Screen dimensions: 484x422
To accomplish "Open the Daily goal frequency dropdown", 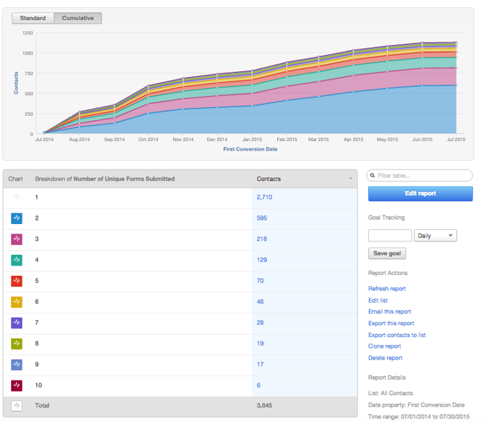I will click(435, 236).
